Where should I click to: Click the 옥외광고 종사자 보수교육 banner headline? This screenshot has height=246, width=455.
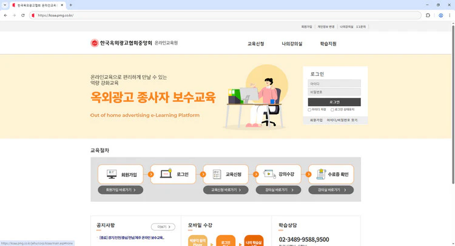153,97
